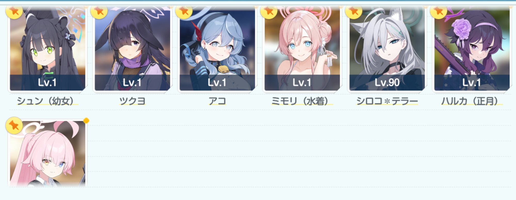Open the ミモリ(水着) student portrait
This screenshot has height=200, width=516.
point(302,49)
